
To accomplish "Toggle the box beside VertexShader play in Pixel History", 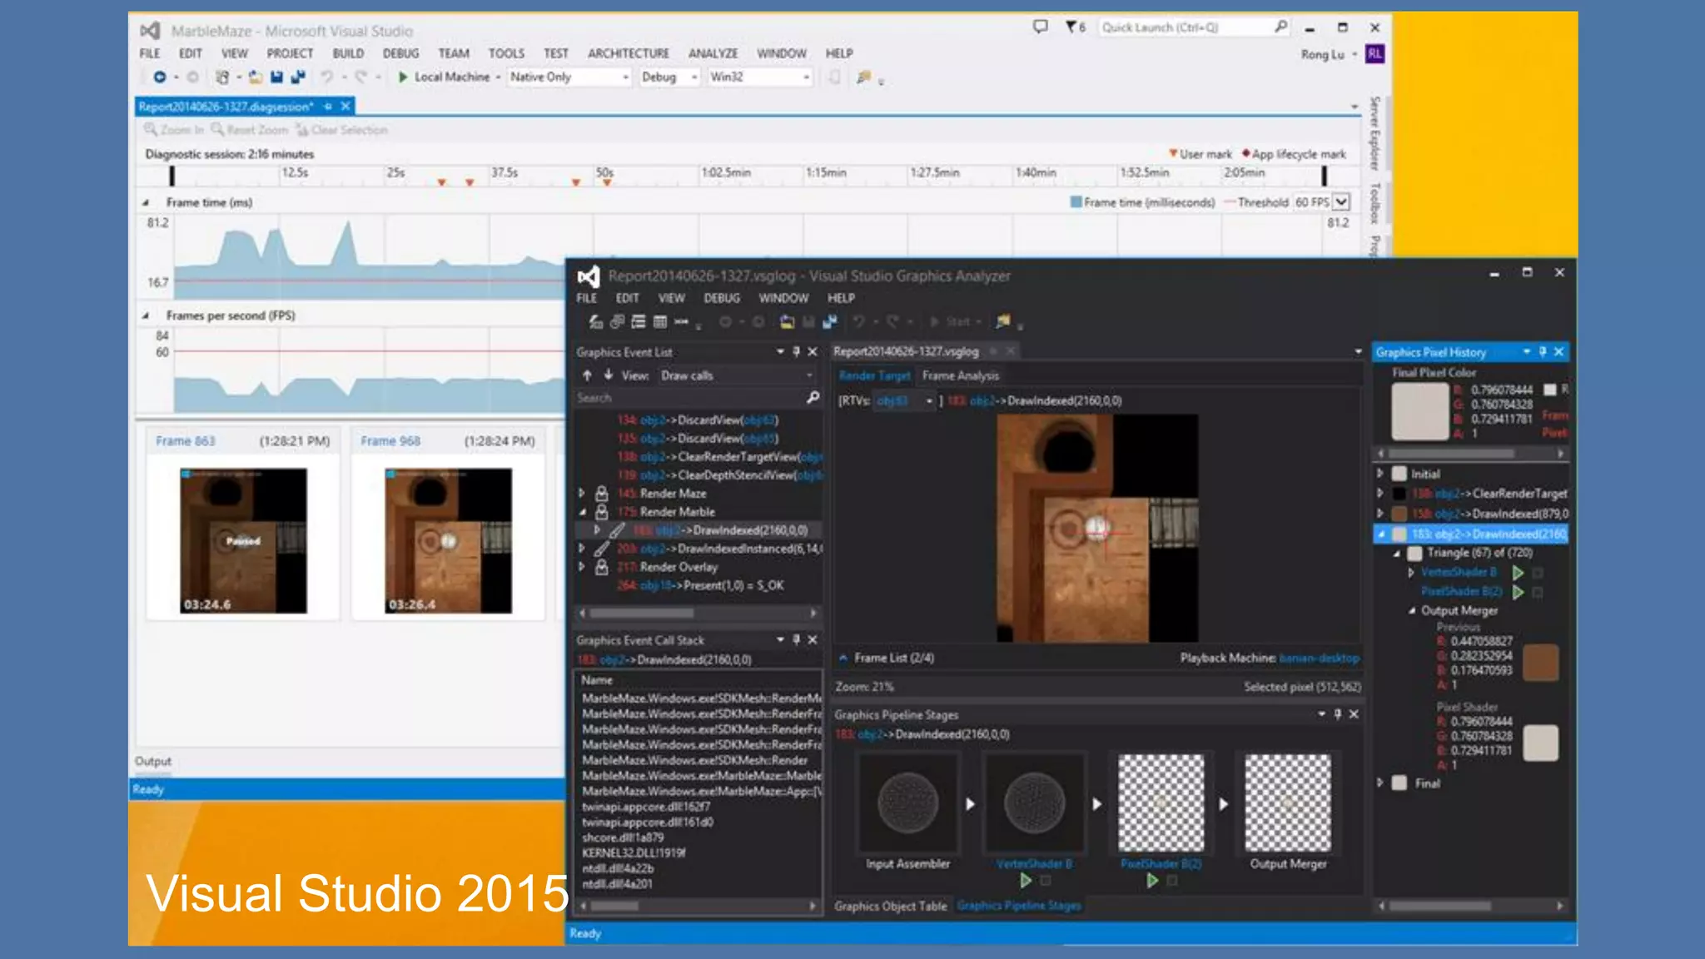I will tap(1538, 573).
